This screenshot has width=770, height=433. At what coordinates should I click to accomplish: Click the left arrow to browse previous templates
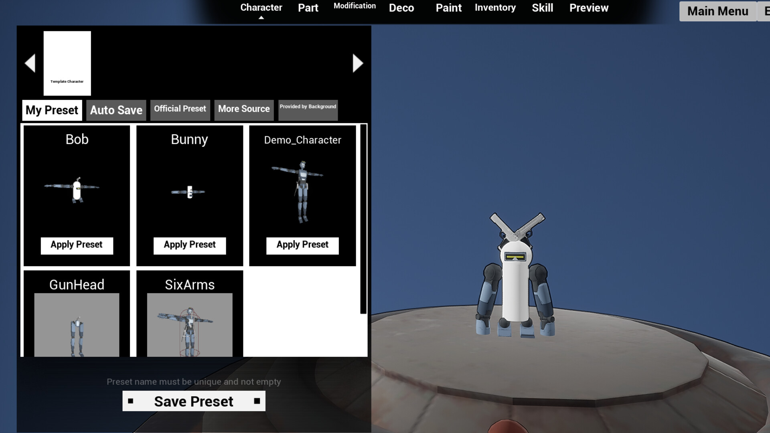pyautogui.click(x=30, y=63)
